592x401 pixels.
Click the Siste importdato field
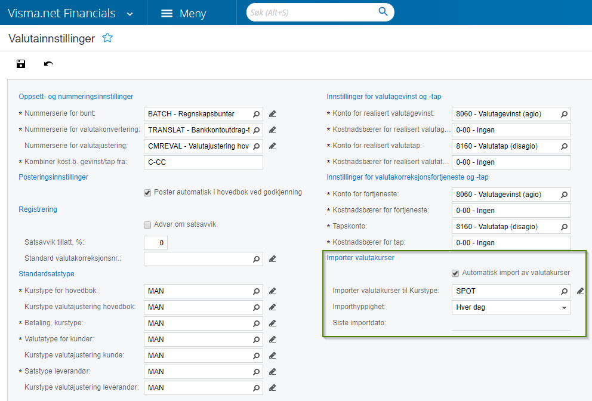tap(511, 323)
